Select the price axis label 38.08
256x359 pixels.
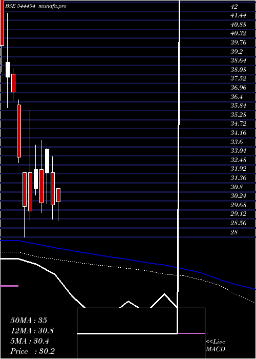click(238, 69)
